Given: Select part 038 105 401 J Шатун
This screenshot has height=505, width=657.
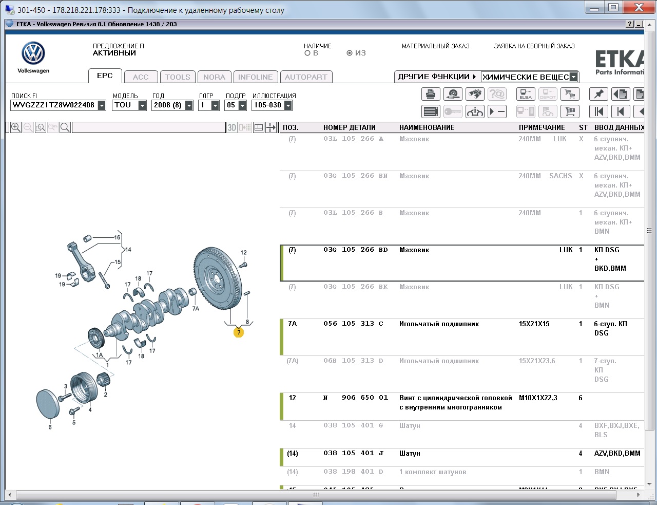Looking at the screenshot, I should tap(462, 457).
